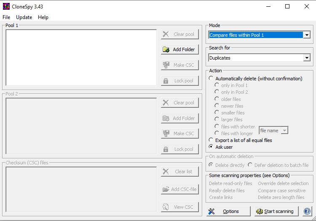Click the CloneSpy app icon in title bar
This screenshot has width=316, height=221.
point(6,6)
